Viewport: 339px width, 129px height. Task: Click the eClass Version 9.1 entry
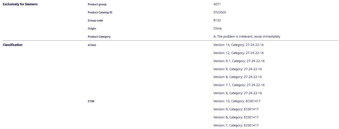(x=239, y=61)
